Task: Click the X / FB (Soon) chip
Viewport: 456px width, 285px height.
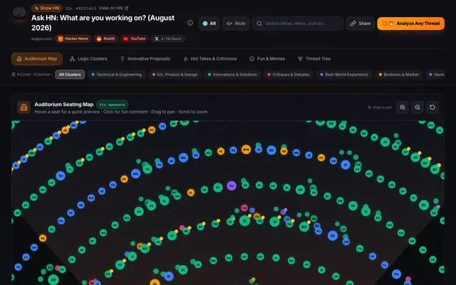Action: pyautogui.click(x=168, y=38)
